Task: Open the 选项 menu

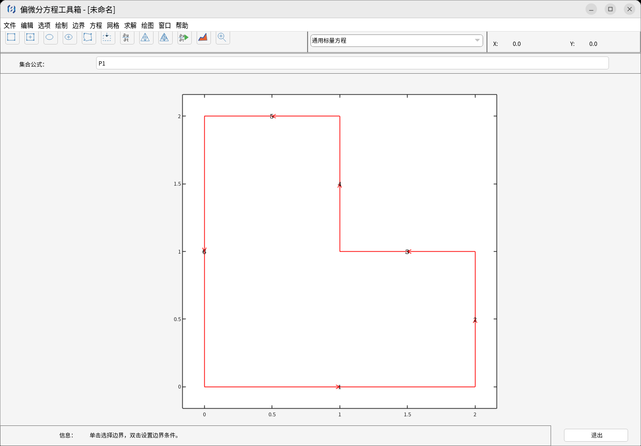Action: pyautogui.click(x=44, y=25)
